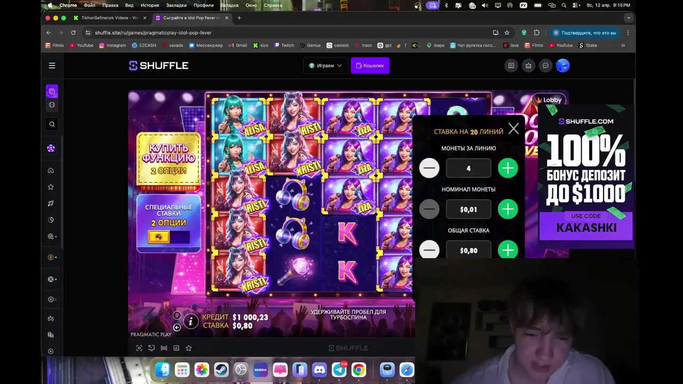
Task: Open Twitch bookmark
Action: pyautogui.click(x=284, y=45)
